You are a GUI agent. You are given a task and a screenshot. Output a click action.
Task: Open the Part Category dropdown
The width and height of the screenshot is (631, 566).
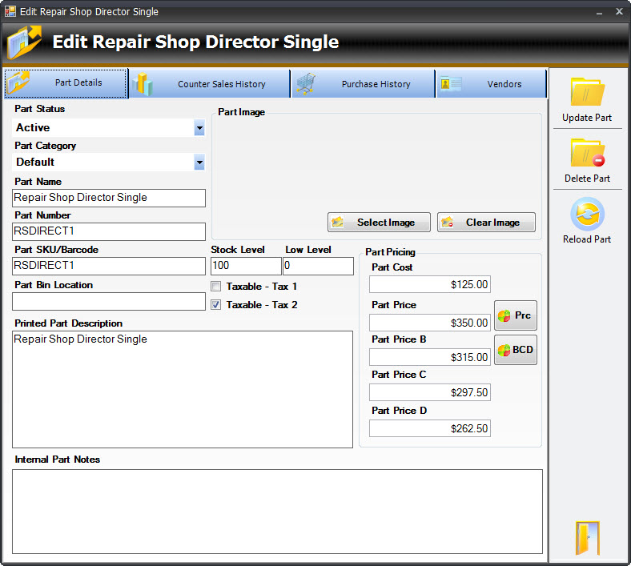[x=199, y=163]
